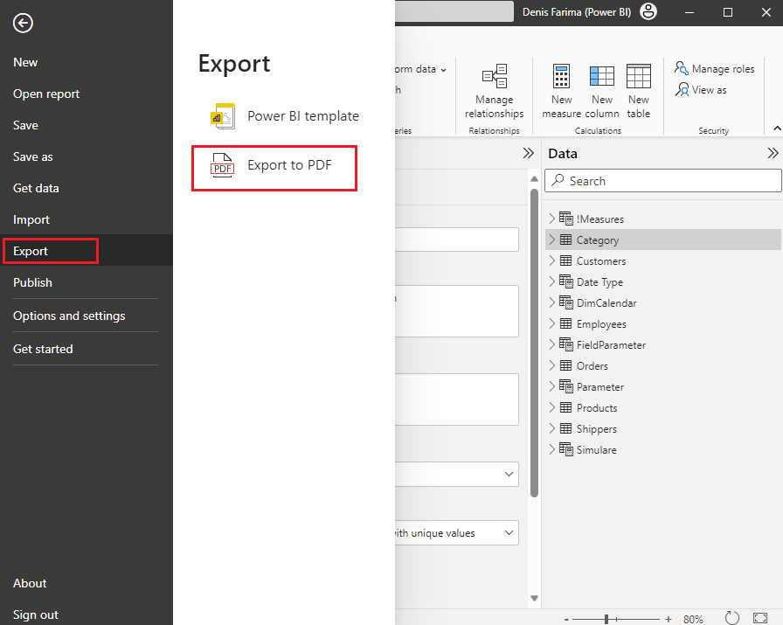783x625 pixels.
Task: Create a New table
Action: coord(639,92)
